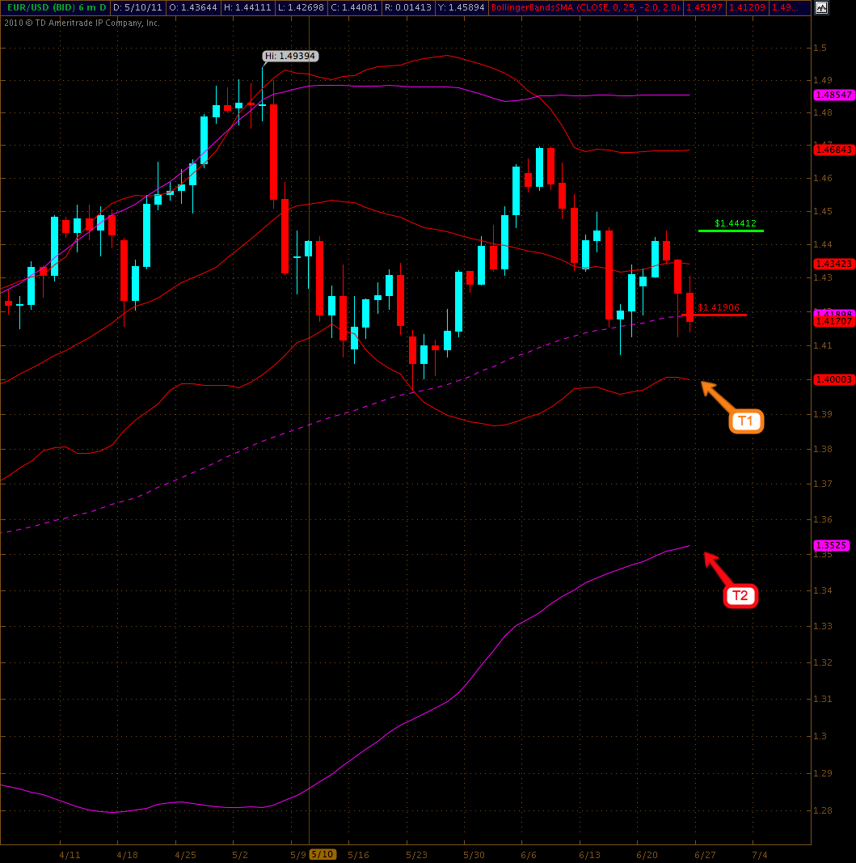The width and height of the screenshot is (856, 863).
Task: Click the O: 1.43644 open value
Action: 194,8
